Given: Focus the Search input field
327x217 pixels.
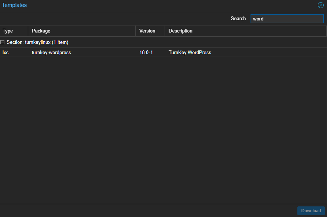Looking at the screenshot, I should [287, 19].
